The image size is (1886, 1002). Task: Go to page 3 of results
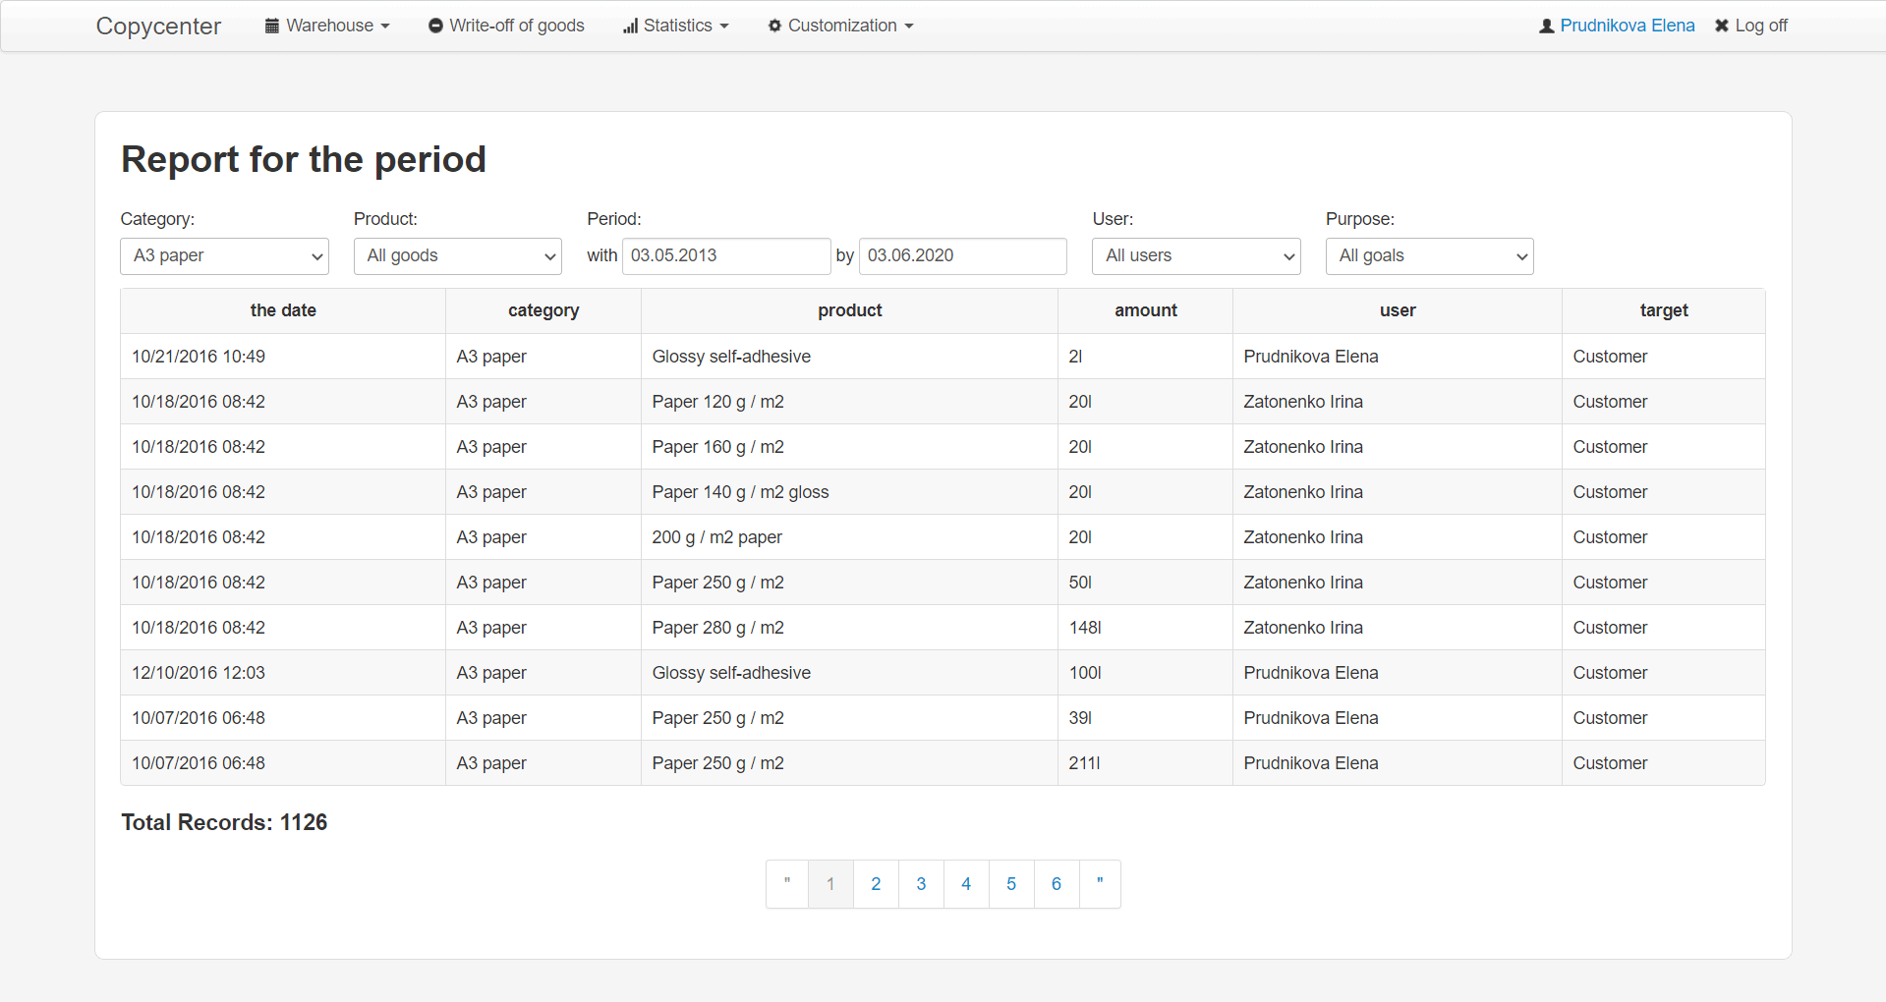[921, 884]
